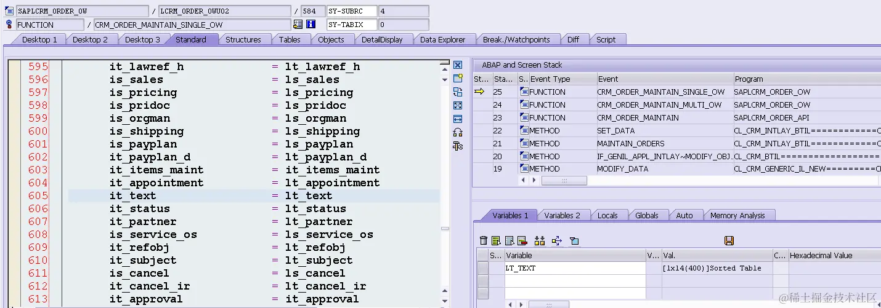Click the navigate icon in stack row 23
The height and width of the screenshot is (308, 881).
pyautogui.click(x=524, y=117)
